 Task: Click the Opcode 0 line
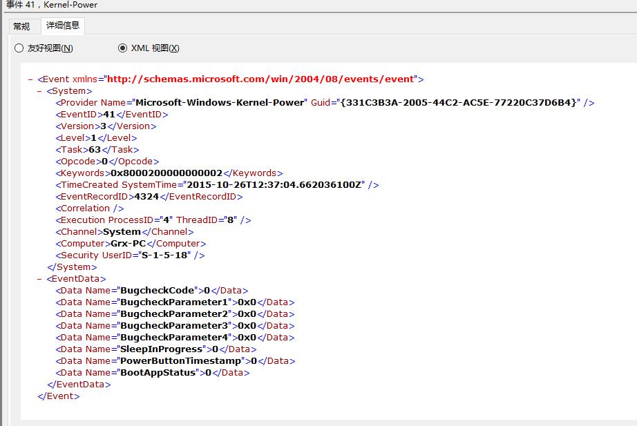point(107,162)
